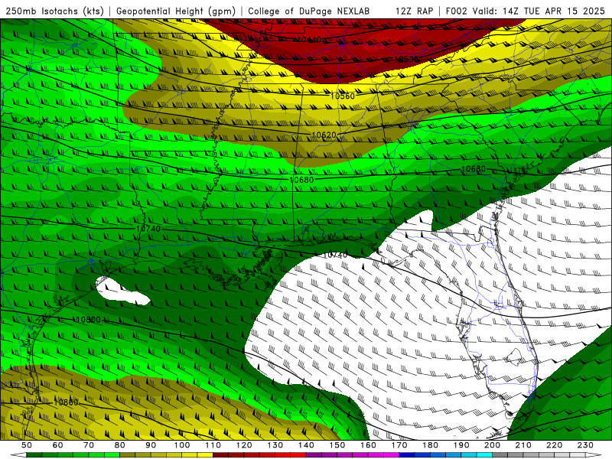Screen dimensions: 612x459
Task: Click the 10740 contour label off Florida panhandle
Action: tap(335, 256)
